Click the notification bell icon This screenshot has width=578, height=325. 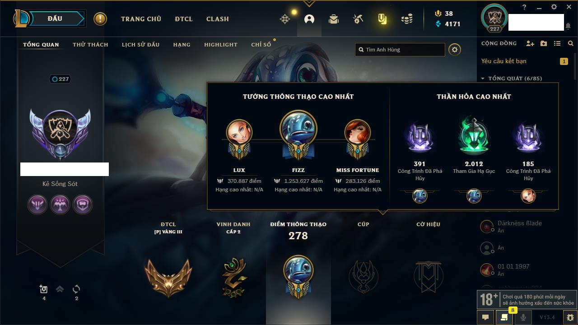pos(568,26)
